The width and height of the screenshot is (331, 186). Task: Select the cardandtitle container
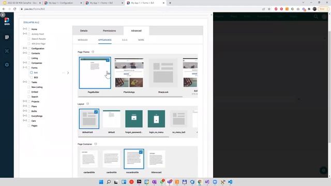coord(89,159)
